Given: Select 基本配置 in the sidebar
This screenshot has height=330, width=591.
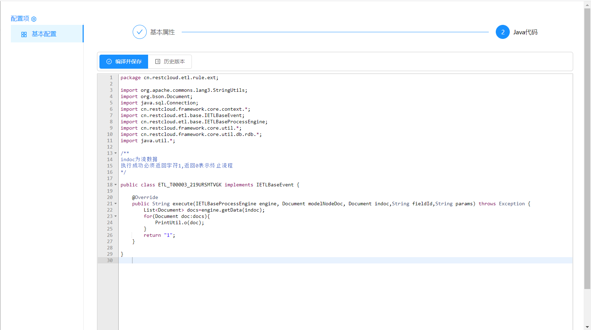Looking at the screenshot, I should click(x=44, y=34).
